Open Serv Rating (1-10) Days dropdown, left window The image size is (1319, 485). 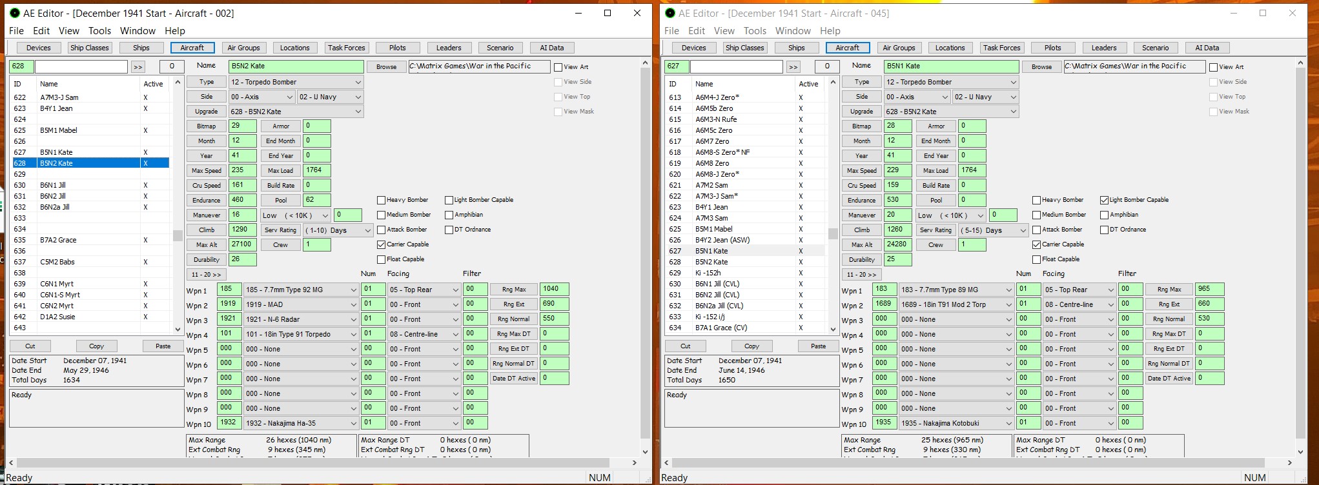point(338,230)
